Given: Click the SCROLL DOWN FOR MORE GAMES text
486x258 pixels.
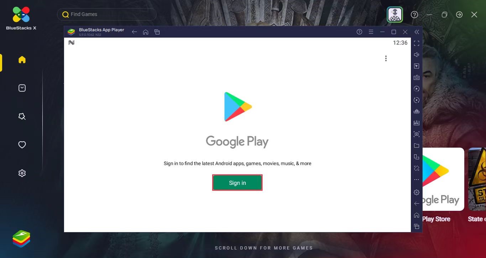Looking at the screenshot, I should [264, 248].
